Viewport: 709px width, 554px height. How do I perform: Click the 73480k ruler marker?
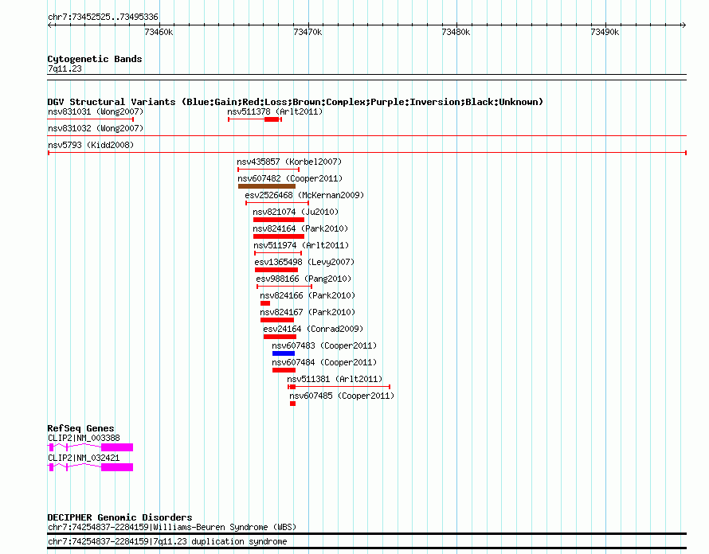point(456,32)
